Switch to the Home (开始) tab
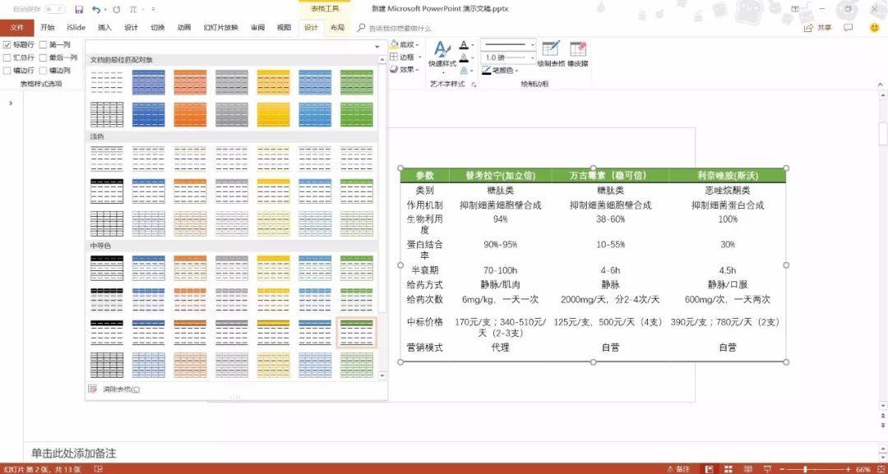The image size is (888, 474). [x=48, y=28]
